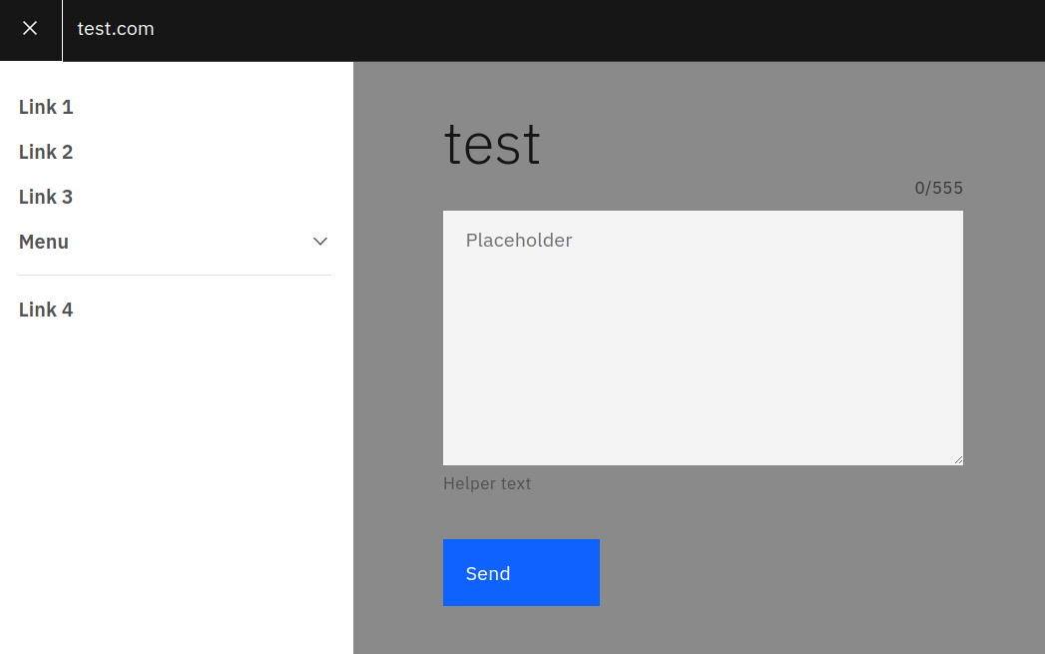This screenshot has width=1045, height=654.
Task: Open Link 4 below the divider
Action: click(x=46, y=309)
